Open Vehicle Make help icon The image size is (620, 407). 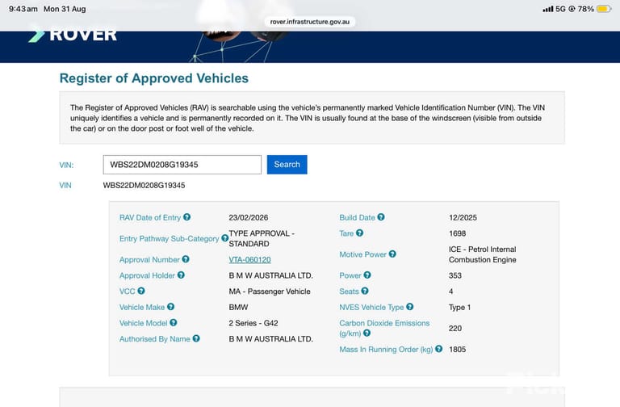[171, 307]
